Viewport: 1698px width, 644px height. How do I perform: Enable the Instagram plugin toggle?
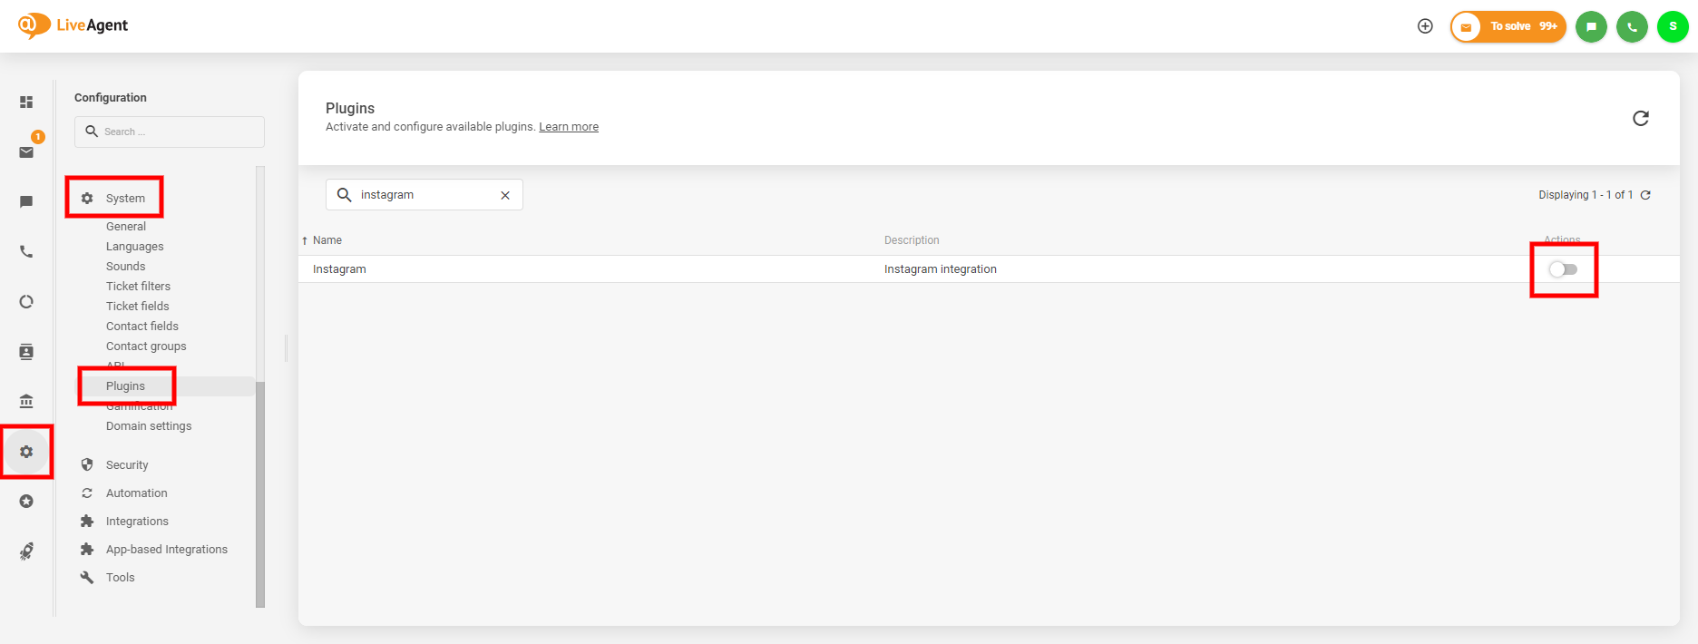tap(1563, 269)
